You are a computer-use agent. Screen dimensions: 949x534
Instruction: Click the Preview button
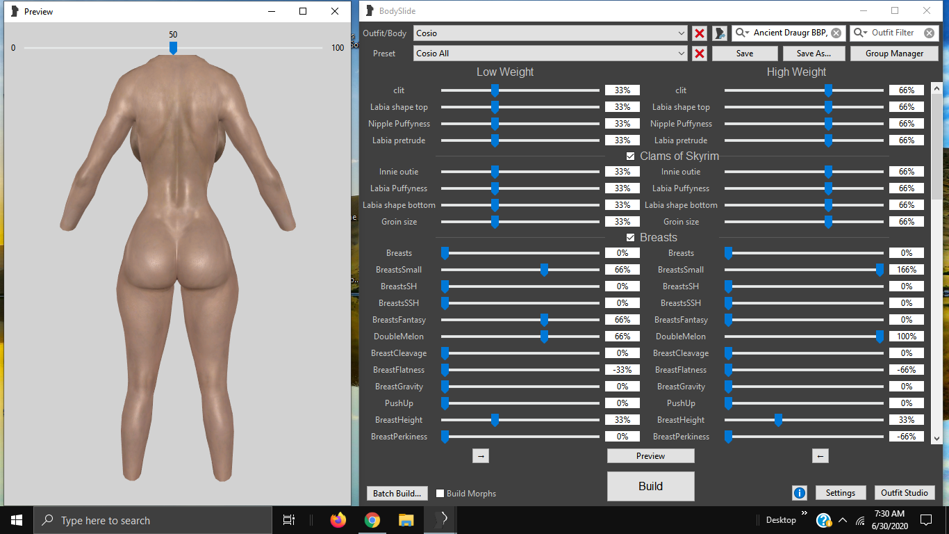pos(651,456)
